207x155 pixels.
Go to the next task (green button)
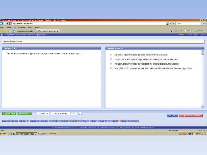25,113
